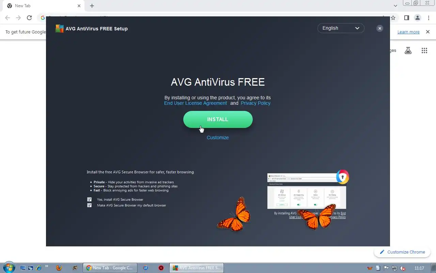
Task: Close the New Tab tab in Chrome
Action: click(x=79, y=6)
